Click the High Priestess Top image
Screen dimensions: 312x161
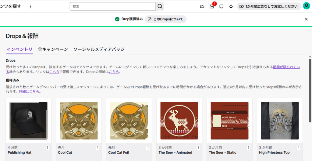(280, 121)
